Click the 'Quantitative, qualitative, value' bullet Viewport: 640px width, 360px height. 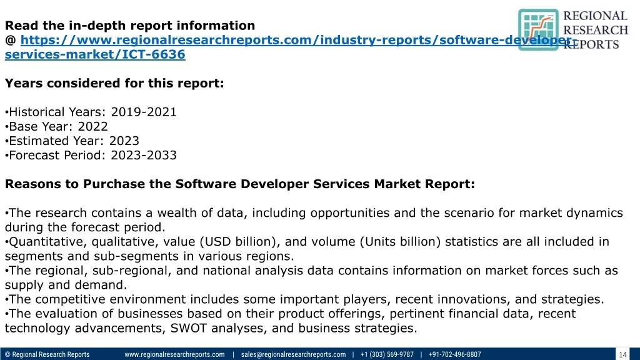pos(306,242)
